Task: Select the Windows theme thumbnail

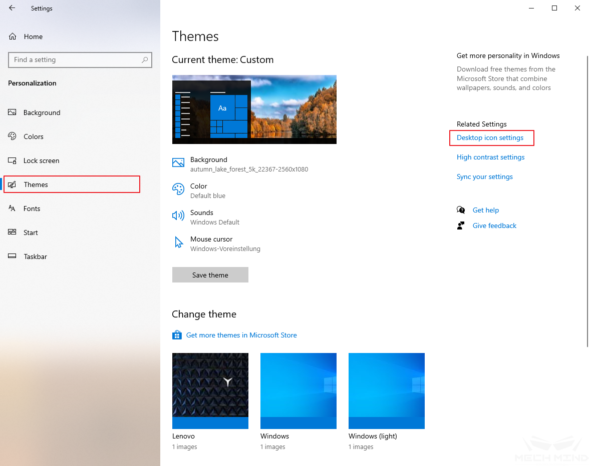Action: tap(299, 390)
